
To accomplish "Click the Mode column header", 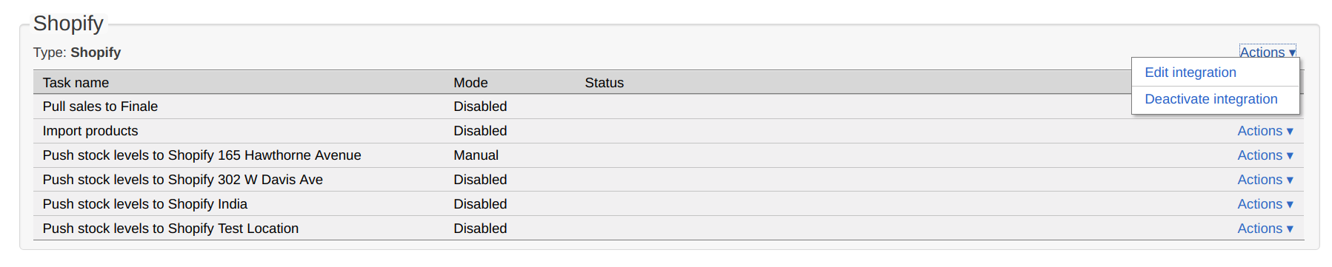I will point(470,83).
